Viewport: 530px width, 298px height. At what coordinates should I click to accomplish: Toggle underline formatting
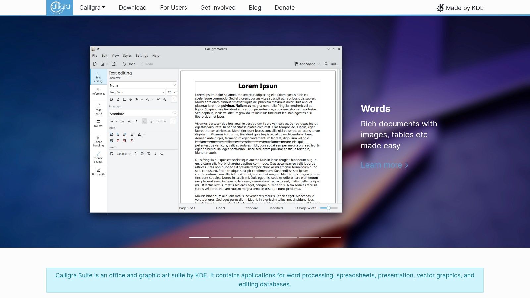pos(124,99)
